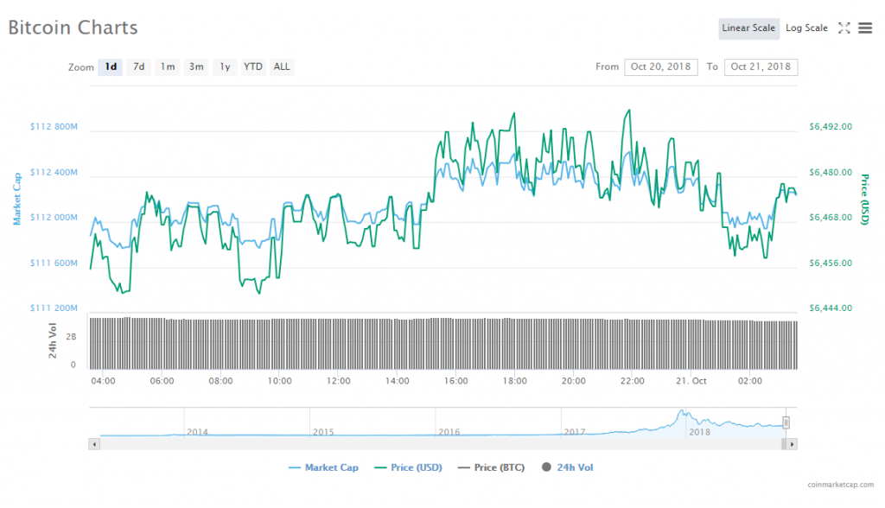The width and height of the screenshot is (885, 508).
Task: Toggle 24h Vol series in legend
Action: tap(568, 467)
